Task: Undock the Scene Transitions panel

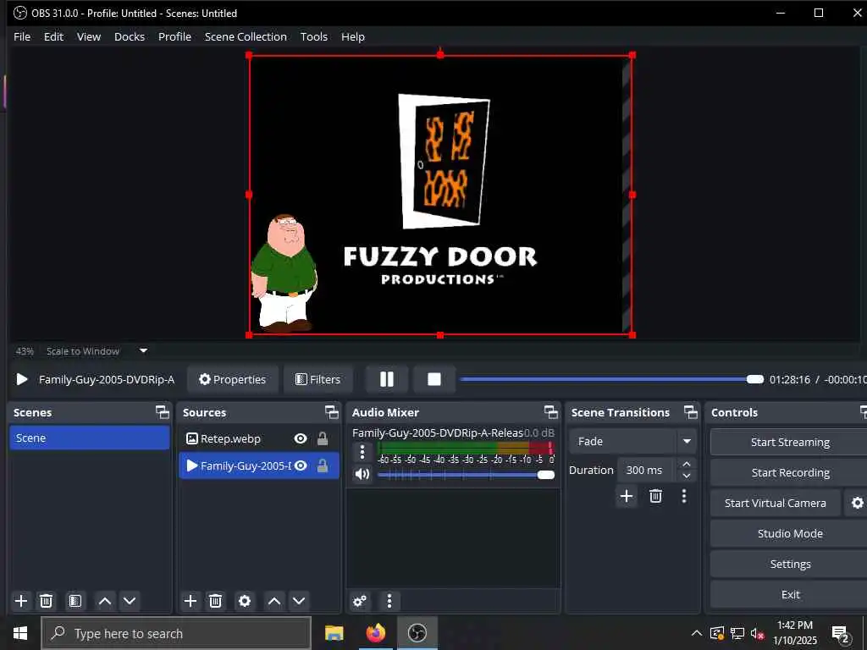Action: coord(691,412)
